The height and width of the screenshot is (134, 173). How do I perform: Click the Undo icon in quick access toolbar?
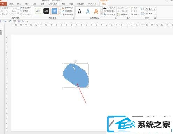[5, 21]
